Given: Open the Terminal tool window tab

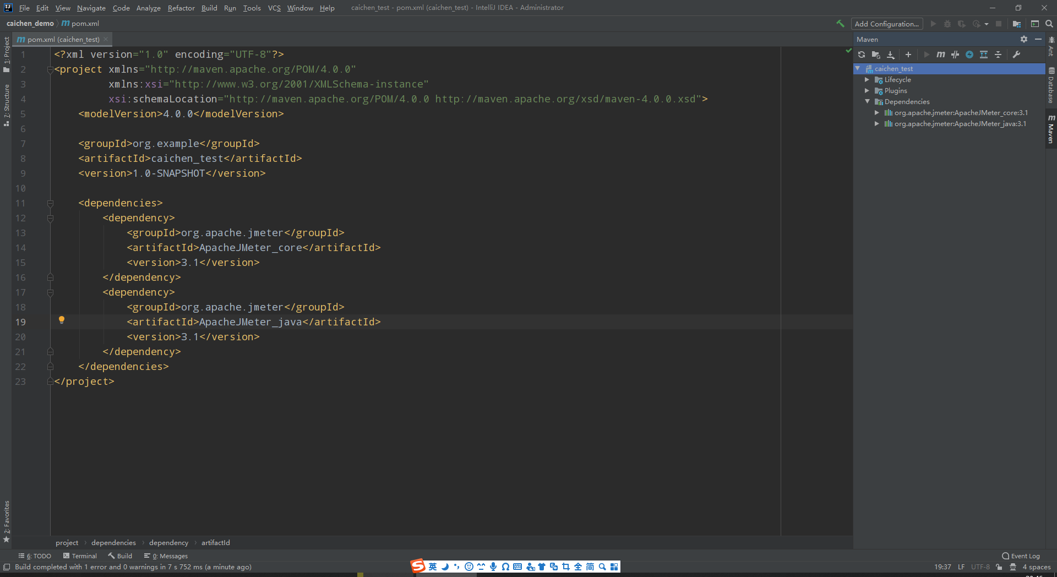Looking at the screenshot, I should pyautogui.click(x=80, y=556).
